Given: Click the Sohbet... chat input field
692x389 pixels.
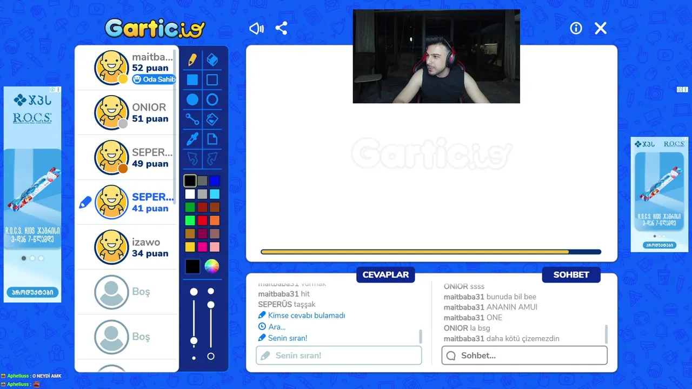Looking at the screenshot, I should tap(524, 356).
